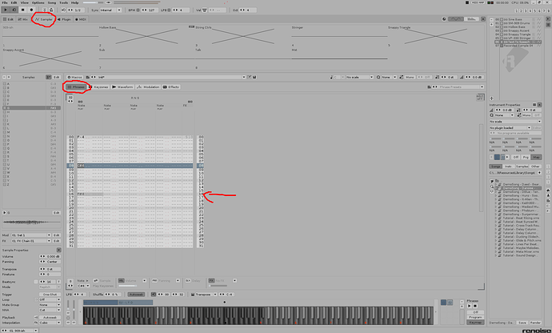552x333 pixels.
Task: Open the Waveform section
Action: pyautogui.click(x=122, y=87)
